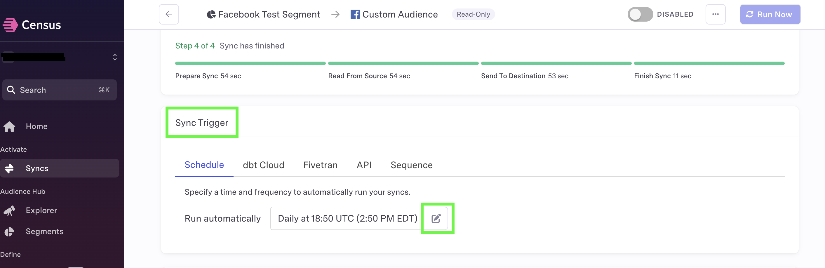The image size is (825, 268).
Task: Select the Sequence tab
Action: point(411,165)
